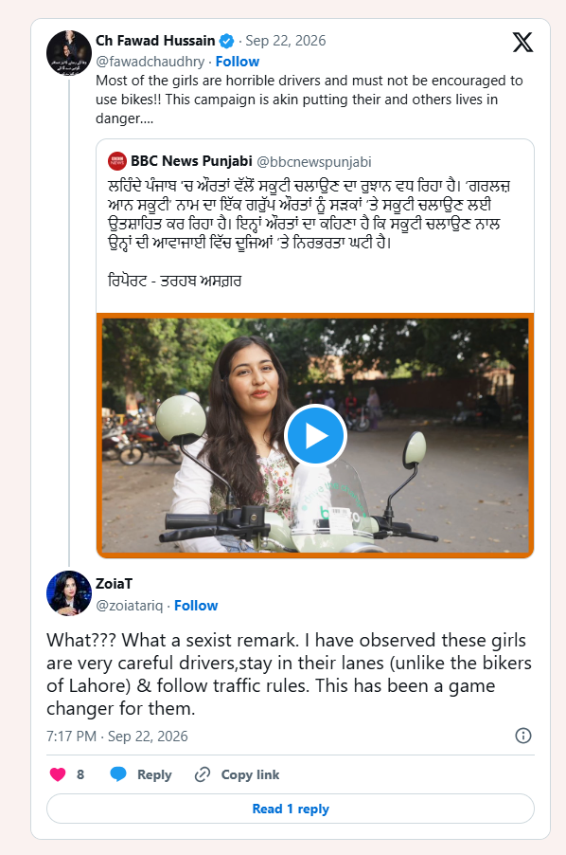Viewport: 566px width, 855px height.
Task: Follow @fawadchaudhry
Action: pyautogui.click(x=238, y=62)
